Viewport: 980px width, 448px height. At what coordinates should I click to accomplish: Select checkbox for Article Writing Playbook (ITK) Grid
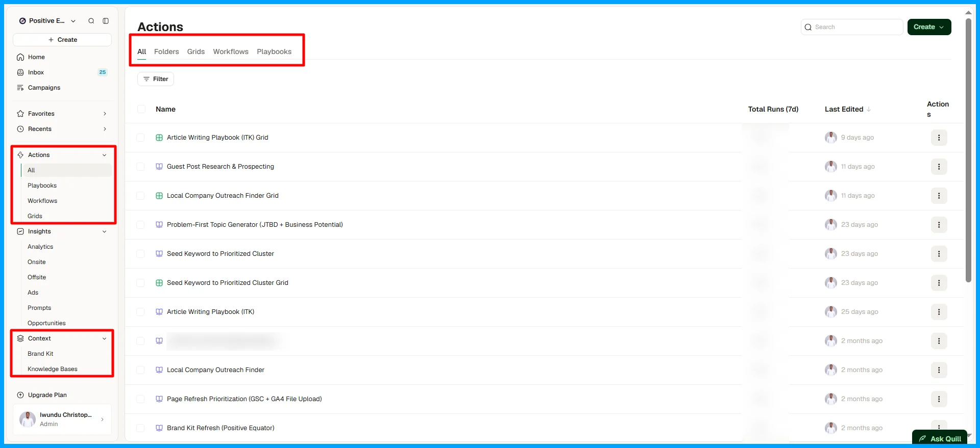pos(140,138)
